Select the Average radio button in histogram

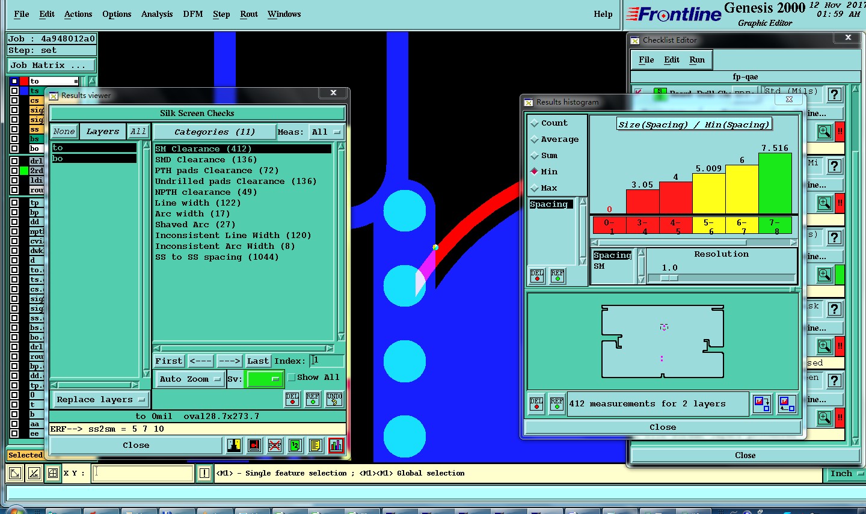click(x=535, y=139)
